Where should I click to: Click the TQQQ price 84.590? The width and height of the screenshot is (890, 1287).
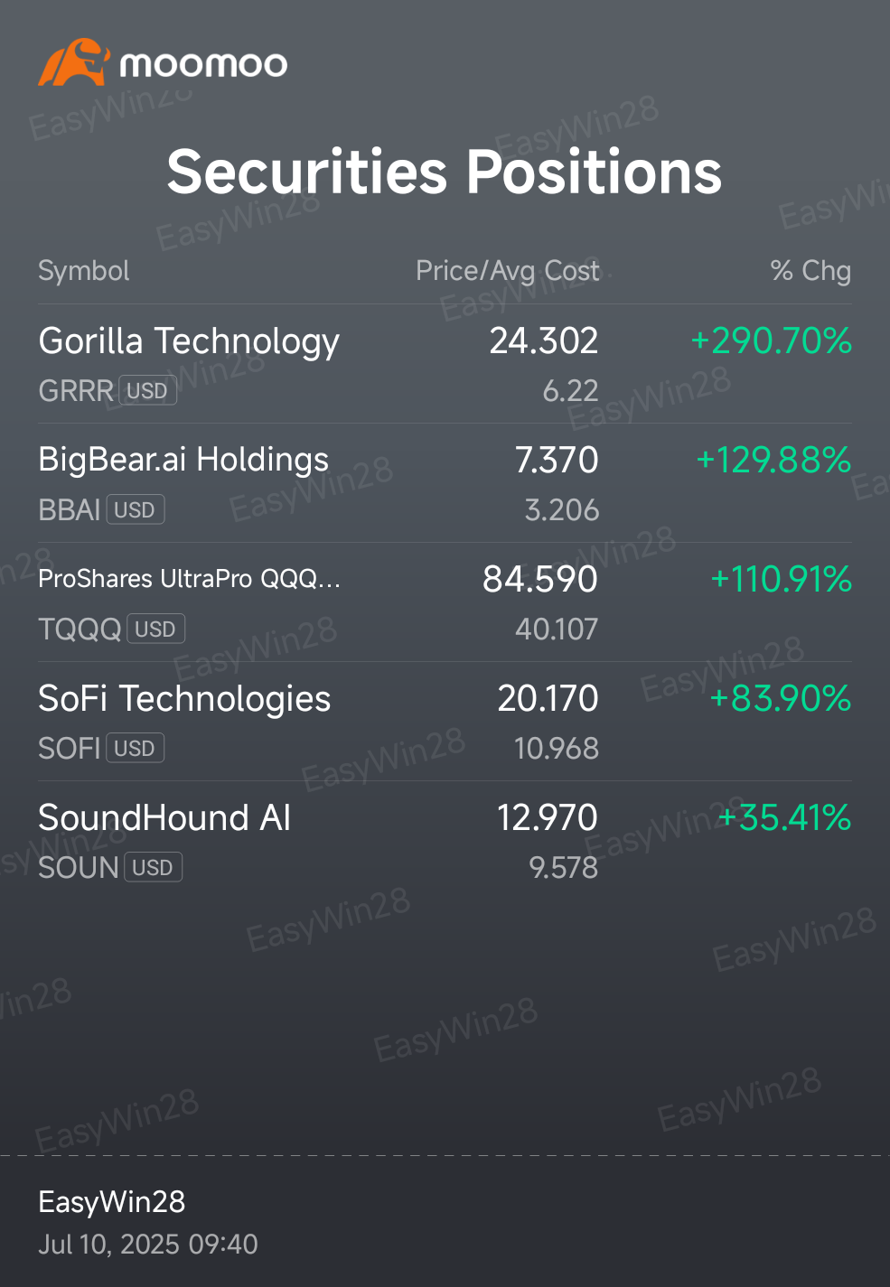click(x=540, y=580)
